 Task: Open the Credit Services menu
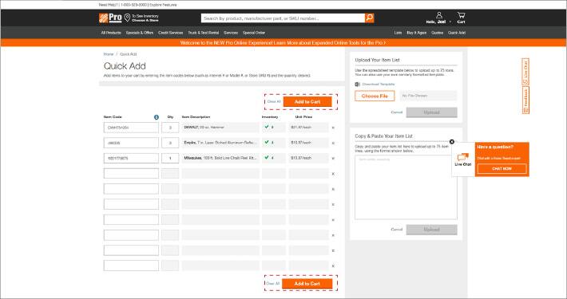(x=171, y=33)
